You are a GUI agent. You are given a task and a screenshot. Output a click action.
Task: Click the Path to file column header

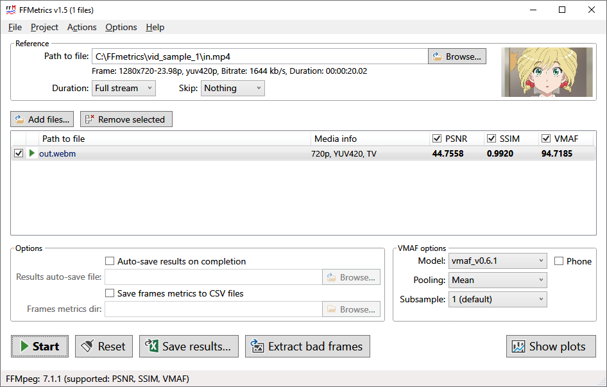tap(175, 139)
